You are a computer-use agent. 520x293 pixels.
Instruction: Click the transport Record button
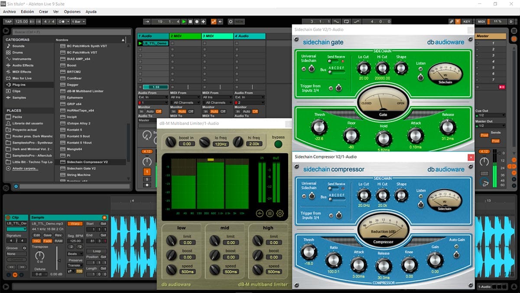point(197,21)
